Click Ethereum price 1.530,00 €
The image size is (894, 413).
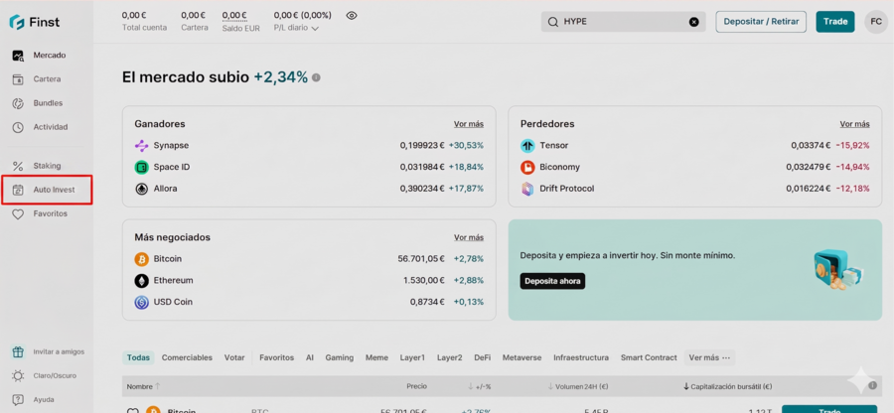423,280
